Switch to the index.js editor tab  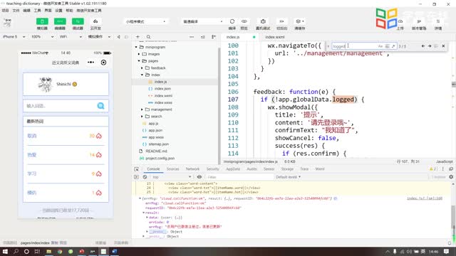tap(233, 37)
